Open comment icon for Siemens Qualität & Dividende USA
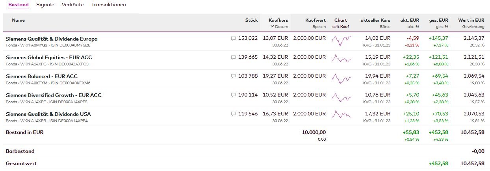The image size is (490, 171). (233, 114)
